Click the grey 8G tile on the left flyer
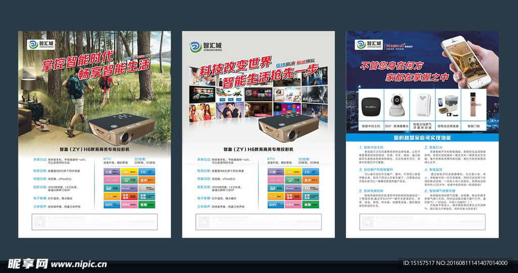The width and height of the screenshot is (518, 273). 147,188
